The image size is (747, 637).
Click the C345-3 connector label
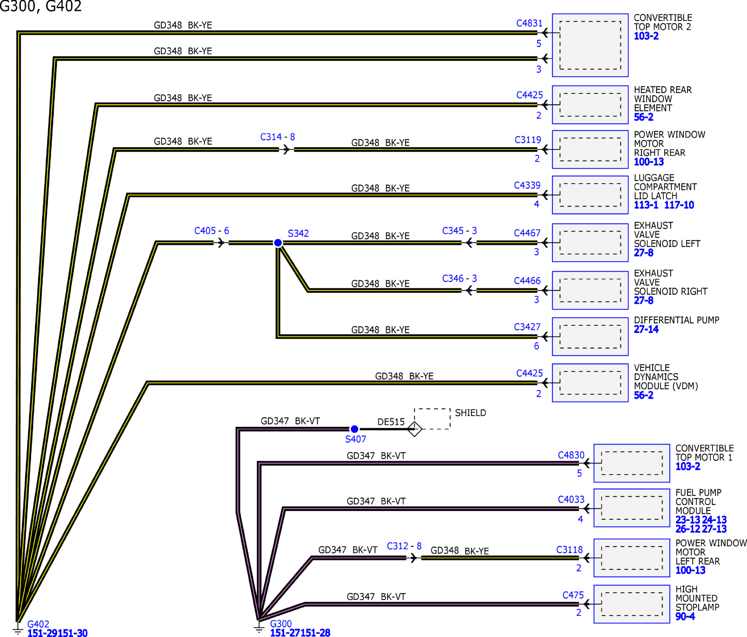coord(459,231)
